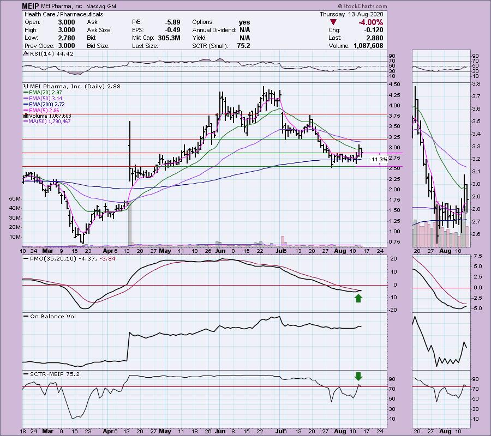
Task: Click the green down arrow on SCTR panel
Action: 358,376
